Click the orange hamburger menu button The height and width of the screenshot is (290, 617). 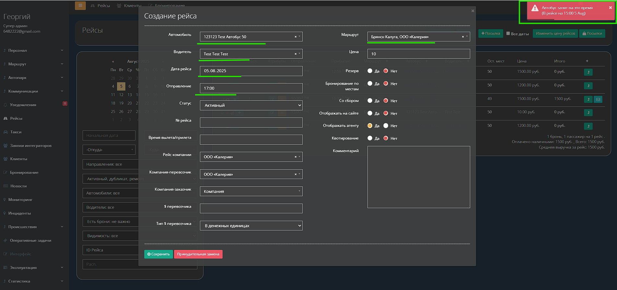[80, 6]
